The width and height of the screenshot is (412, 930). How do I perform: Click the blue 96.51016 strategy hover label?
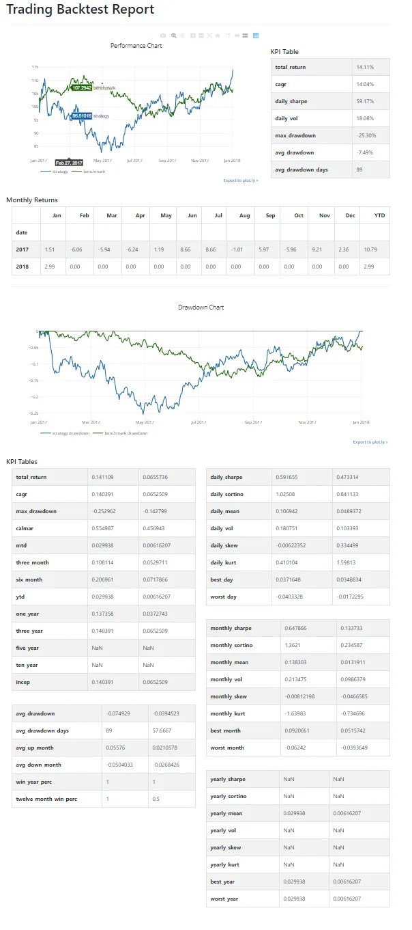[x=81, y=116]
